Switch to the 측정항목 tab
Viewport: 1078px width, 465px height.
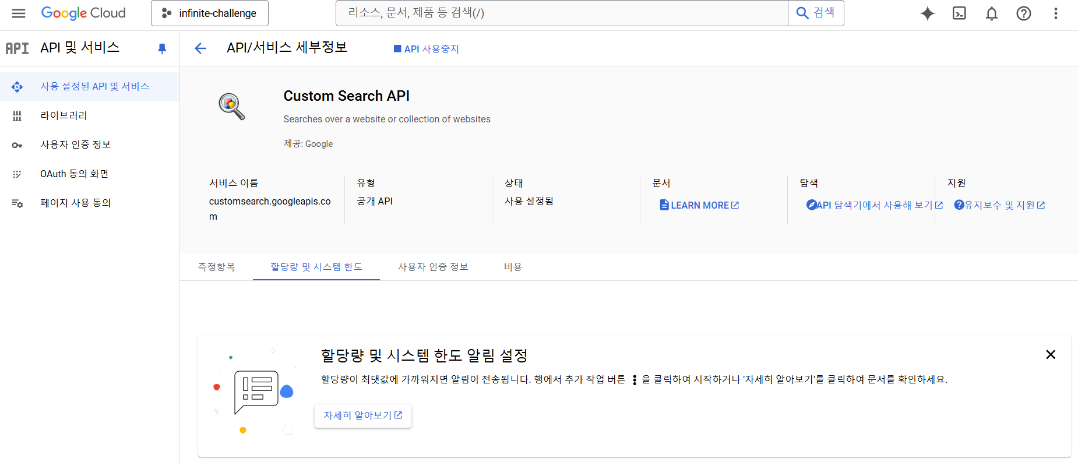(216, 267)
